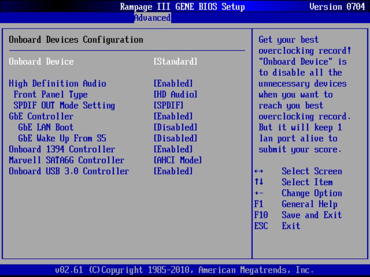
Task: Click the Select Item legend text
Action: coord(307,182)
